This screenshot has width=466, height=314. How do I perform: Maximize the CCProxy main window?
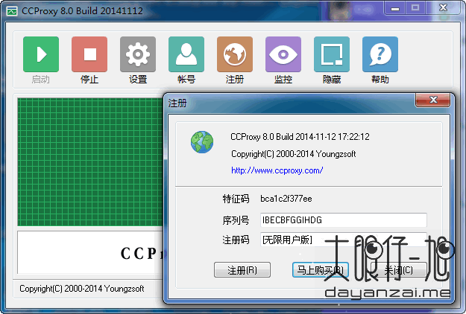coord(415,8)
